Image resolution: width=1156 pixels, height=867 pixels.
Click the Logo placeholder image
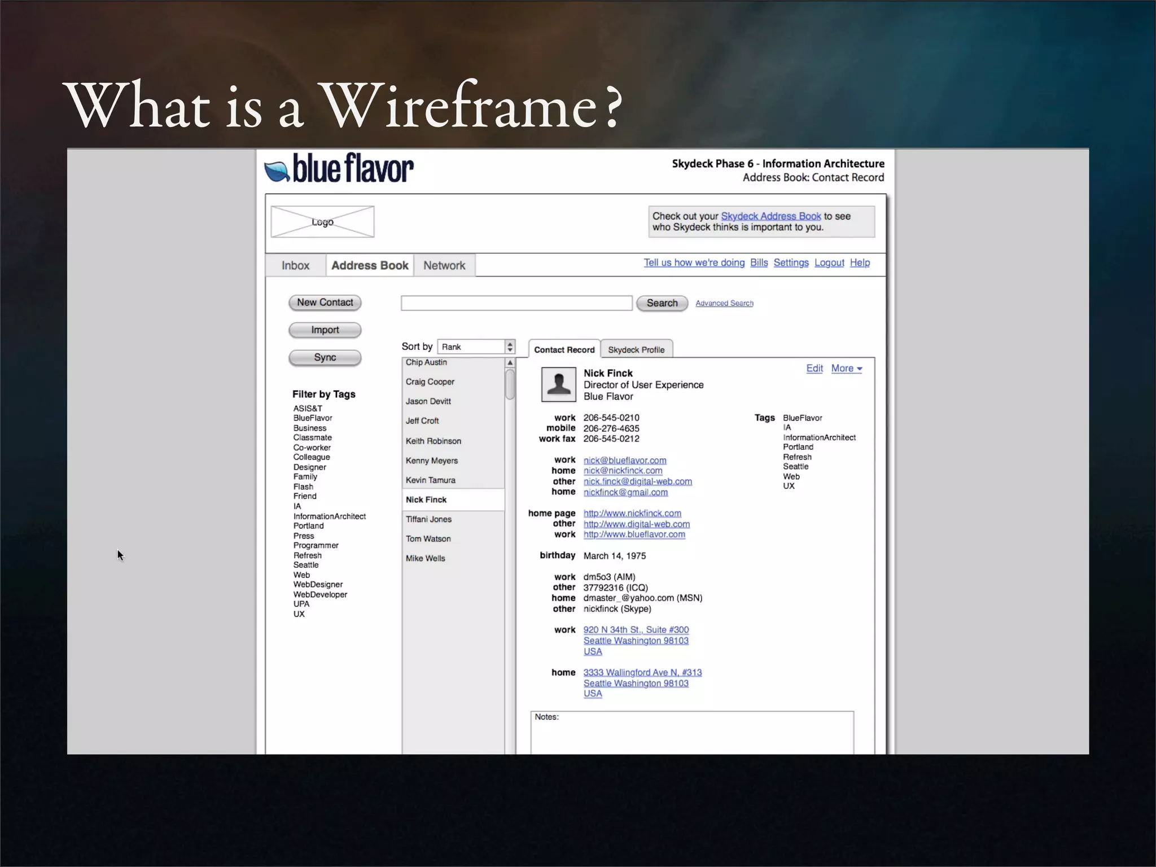click(322, 222)
